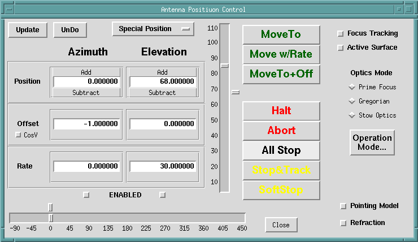Viewport: 418px width, 242px height.
Task: Toggle the Focus Tracking checkbox
Action: [x=340, y=34]
